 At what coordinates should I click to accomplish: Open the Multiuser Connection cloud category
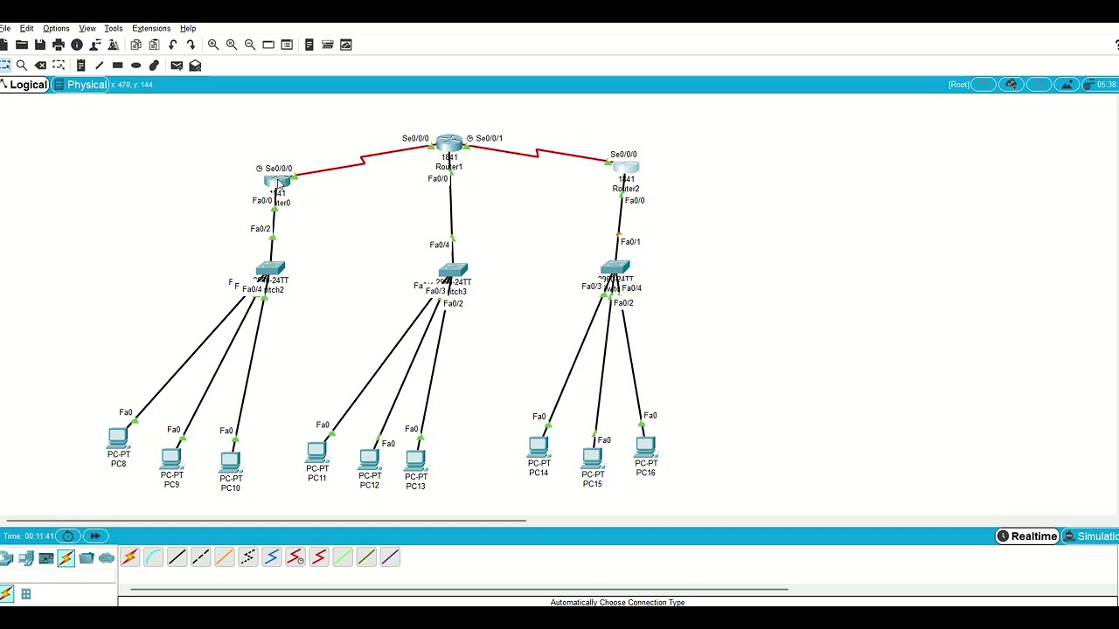tap(107, 558)
